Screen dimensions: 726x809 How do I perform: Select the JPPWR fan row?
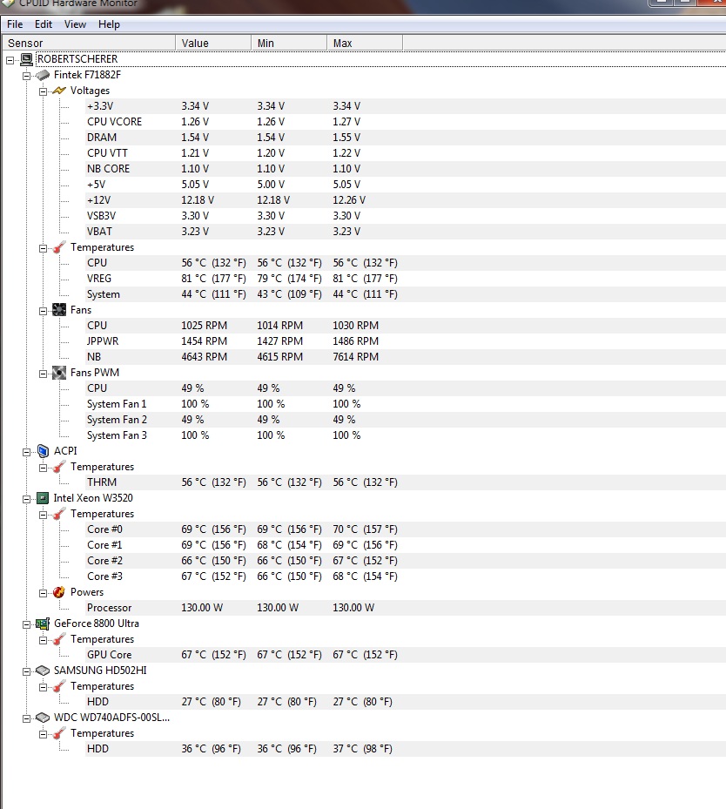point(406,341)
